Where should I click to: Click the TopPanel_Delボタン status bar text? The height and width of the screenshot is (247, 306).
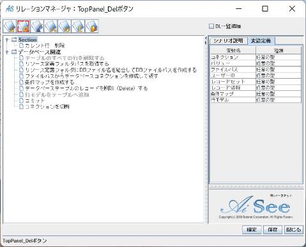pos(25,241)
